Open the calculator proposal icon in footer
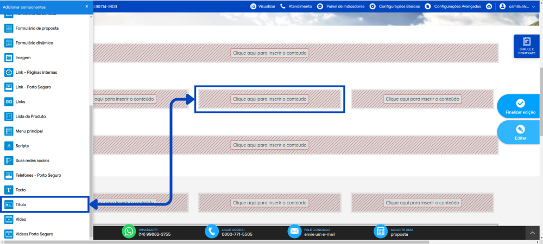Image resolution: width=543 pixels, height=244 pixels. click(x=381, y=231)
